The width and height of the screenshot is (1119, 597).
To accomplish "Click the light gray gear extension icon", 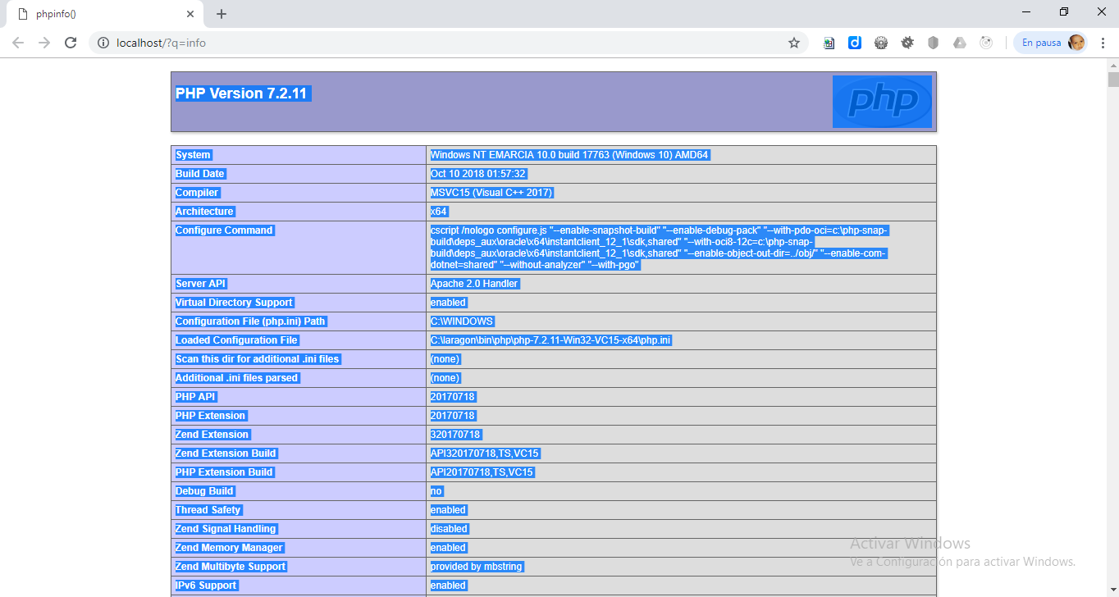I will coord(881,43).
